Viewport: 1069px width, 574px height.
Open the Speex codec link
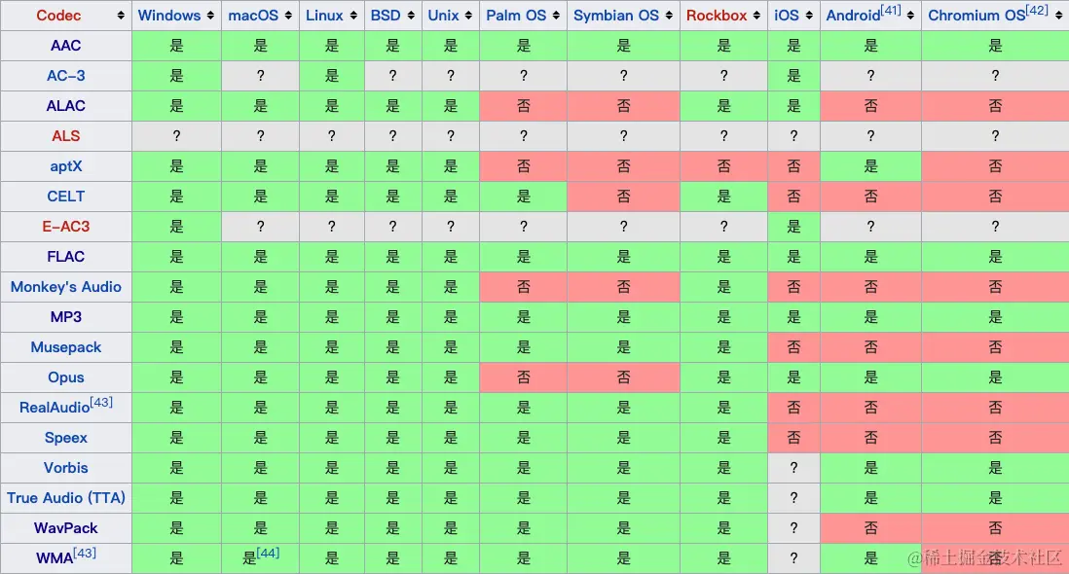65,438
